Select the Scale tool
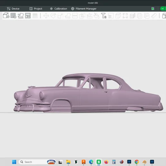Viewport: 166px width, 166px height. tap(60, 16)
